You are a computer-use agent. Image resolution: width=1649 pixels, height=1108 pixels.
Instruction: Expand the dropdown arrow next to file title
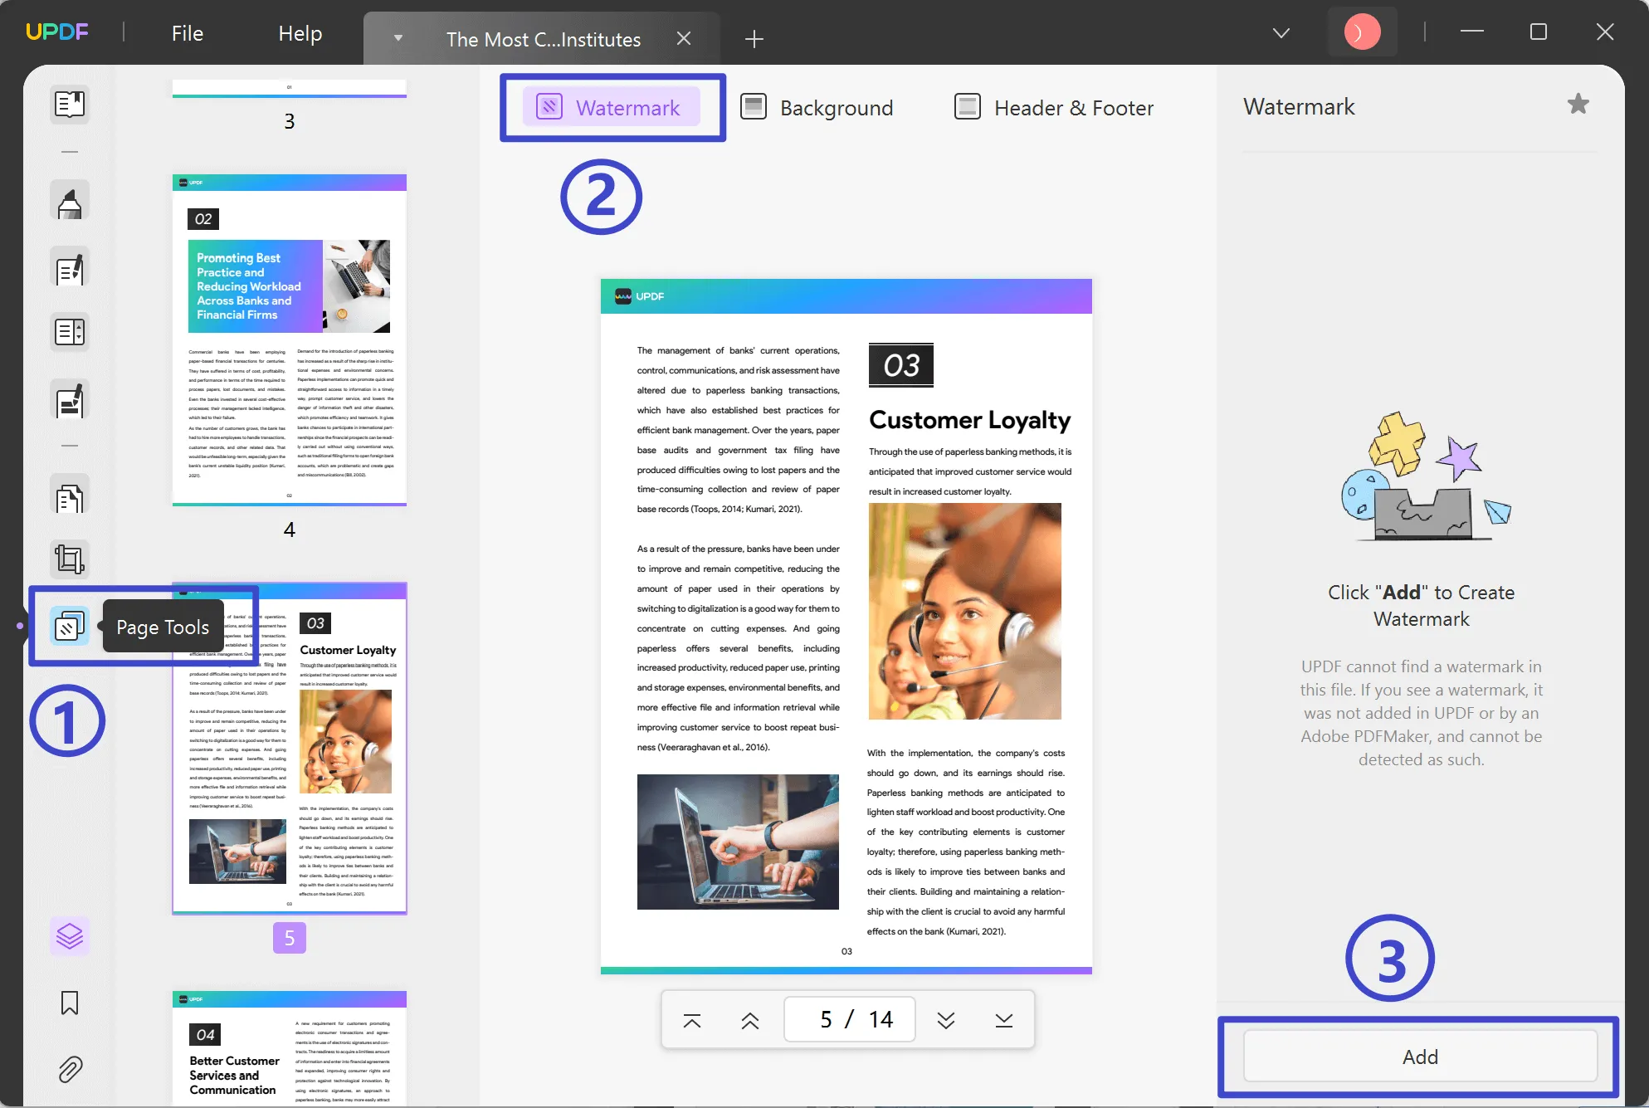[398, 37]
